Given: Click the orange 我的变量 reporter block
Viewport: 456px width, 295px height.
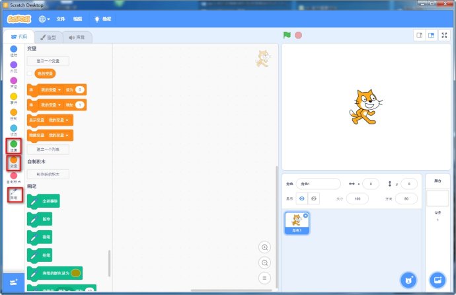Looking at the screenshot, I should coord(45,73).
